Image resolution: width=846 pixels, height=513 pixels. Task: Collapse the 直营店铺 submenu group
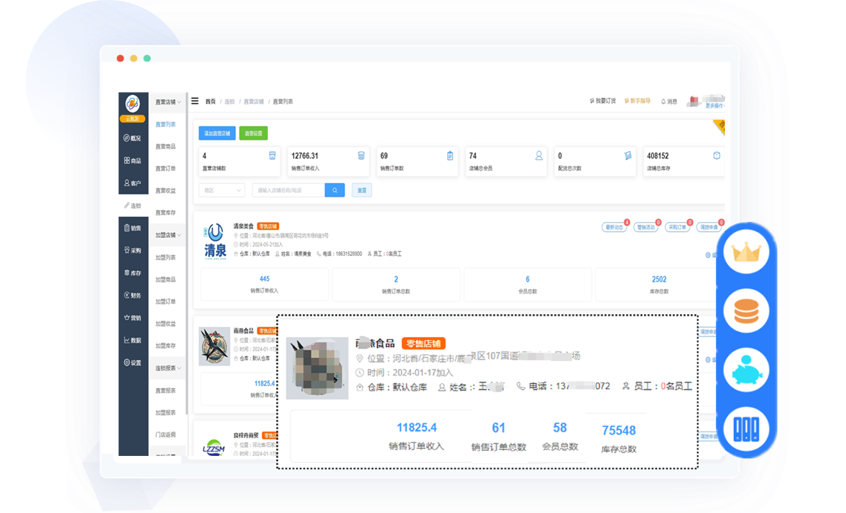[168, 102]
